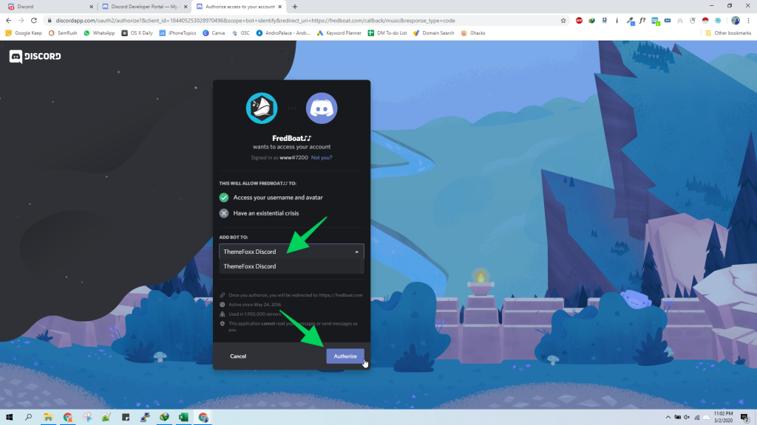
Task: Open the red ABP adblock extension
Action: tap(579, 21)
